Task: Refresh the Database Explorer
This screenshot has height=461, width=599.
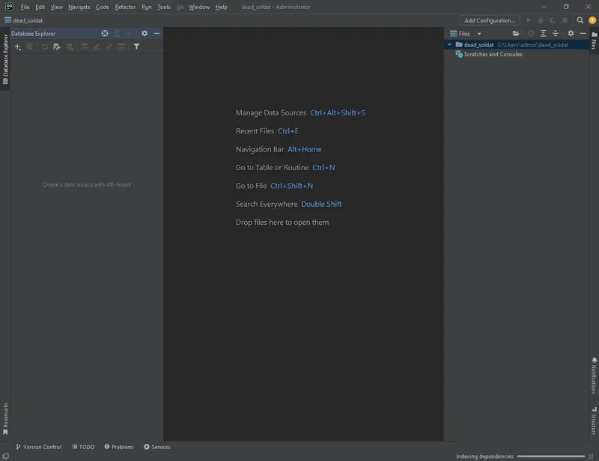Action: point(44,46)
